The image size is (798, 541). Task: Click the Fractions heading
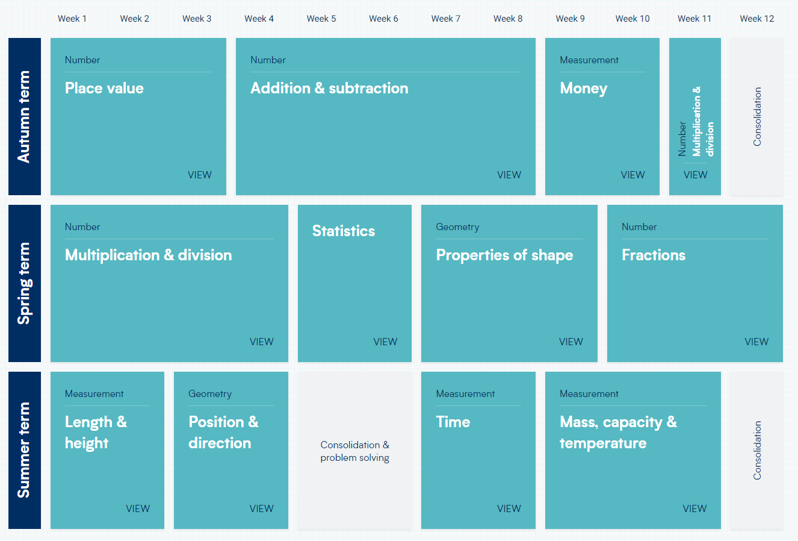coord(654,255)
